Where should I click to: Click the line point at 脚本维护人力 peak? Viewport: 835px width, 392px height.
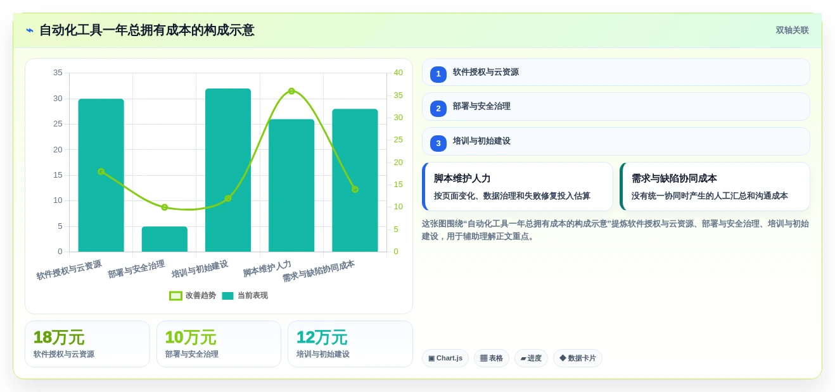[291, 91]
